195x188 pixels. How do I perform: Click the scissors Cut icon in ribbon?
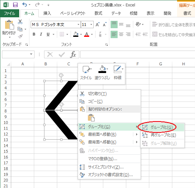[20, 22]
